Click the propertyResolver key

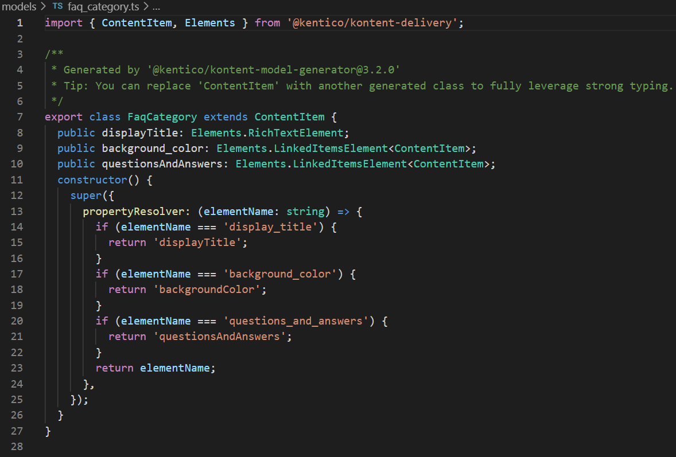134,211
